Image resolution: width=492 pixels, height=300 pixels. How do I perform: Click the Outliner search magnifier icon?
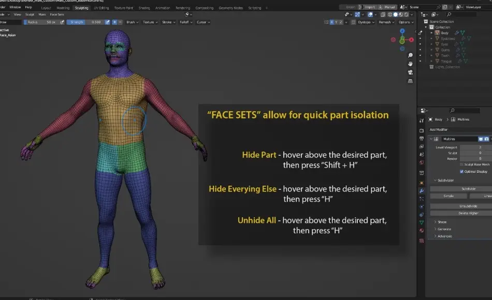[x=448, y=15]
